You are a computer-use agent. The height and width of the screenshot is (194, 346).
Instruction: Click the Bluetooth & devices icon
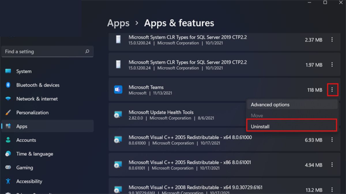pyautogui.click(x=8, y=85)
